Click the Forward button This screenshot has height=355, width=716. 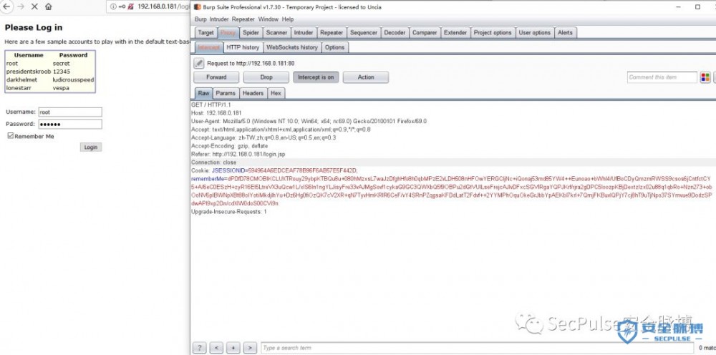pos(216,77)
